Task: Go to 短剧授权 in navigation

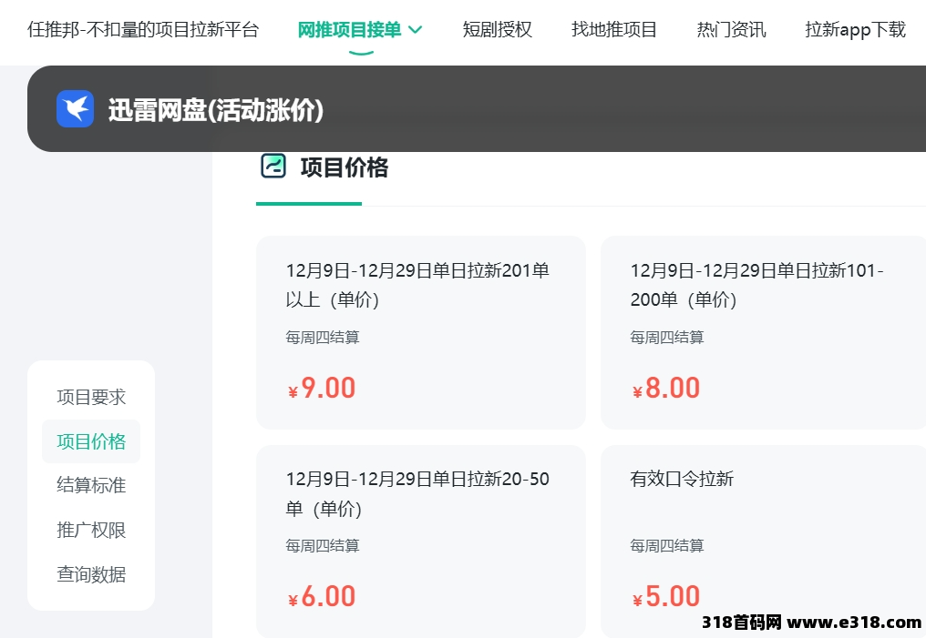Action: (x=497, y=30)
